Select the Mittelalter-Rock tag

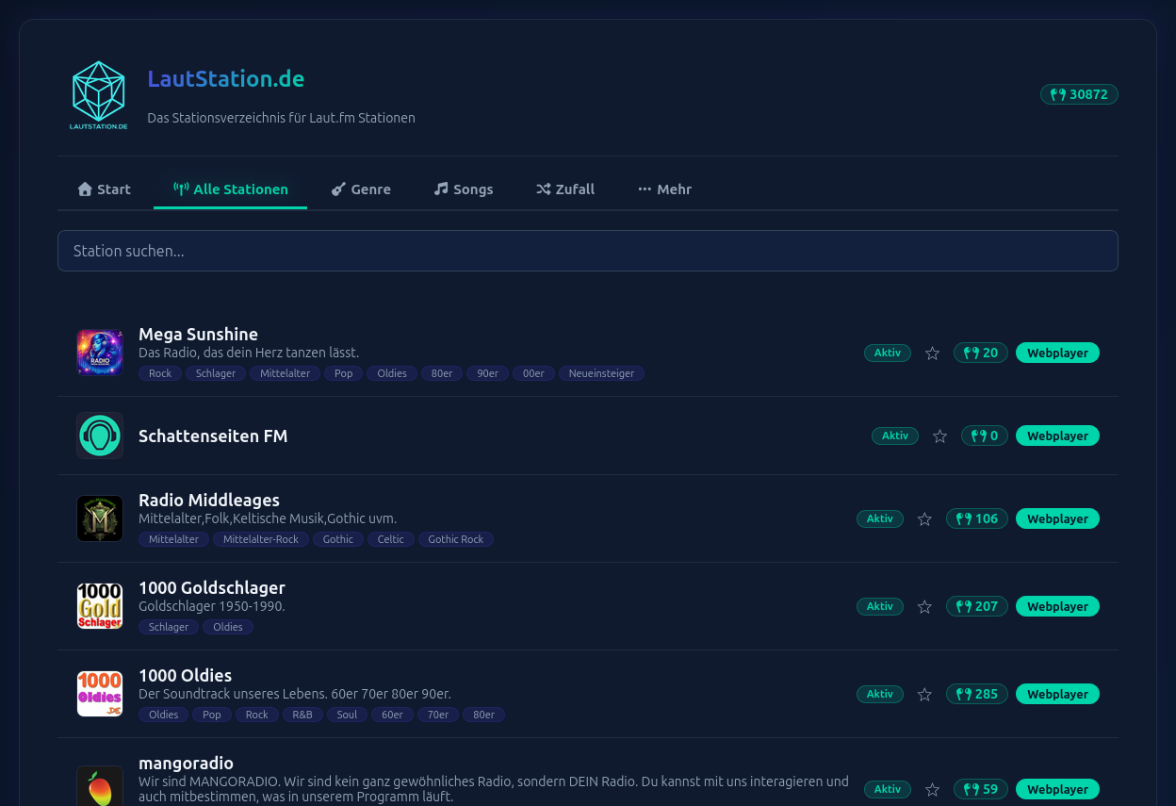point(261,539)
